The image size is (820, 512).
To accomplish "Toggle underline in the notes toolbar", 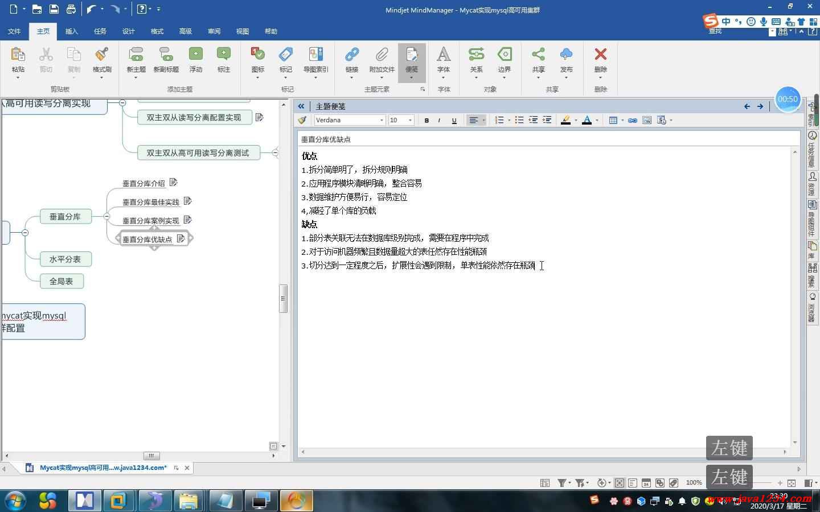I will 454,120.
